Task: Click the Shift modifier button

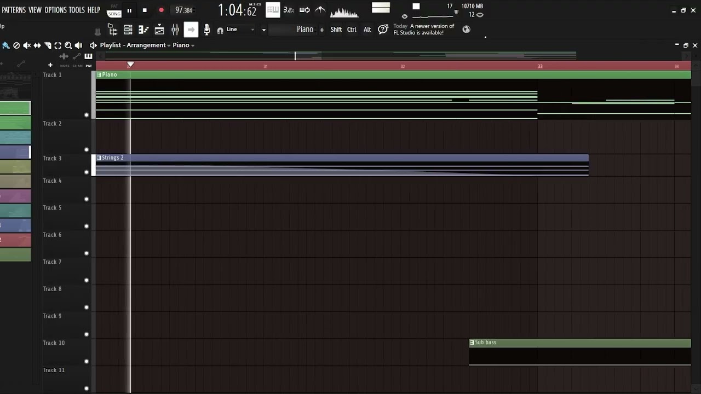Action: [336, 30]
